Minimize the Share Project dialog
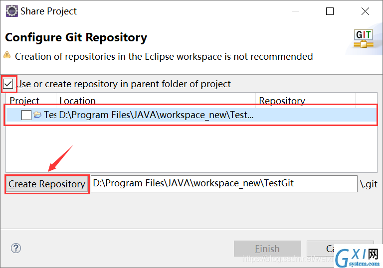 click(295, 11)
